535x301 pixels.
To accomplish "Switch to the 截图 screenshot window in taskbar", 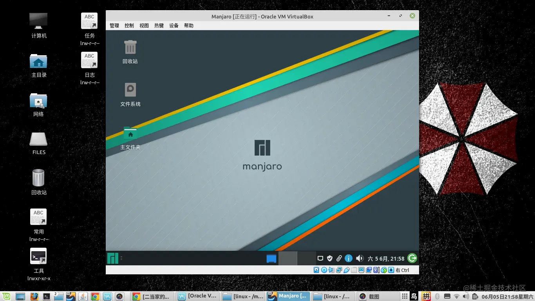I will click(x=378, y=297).
